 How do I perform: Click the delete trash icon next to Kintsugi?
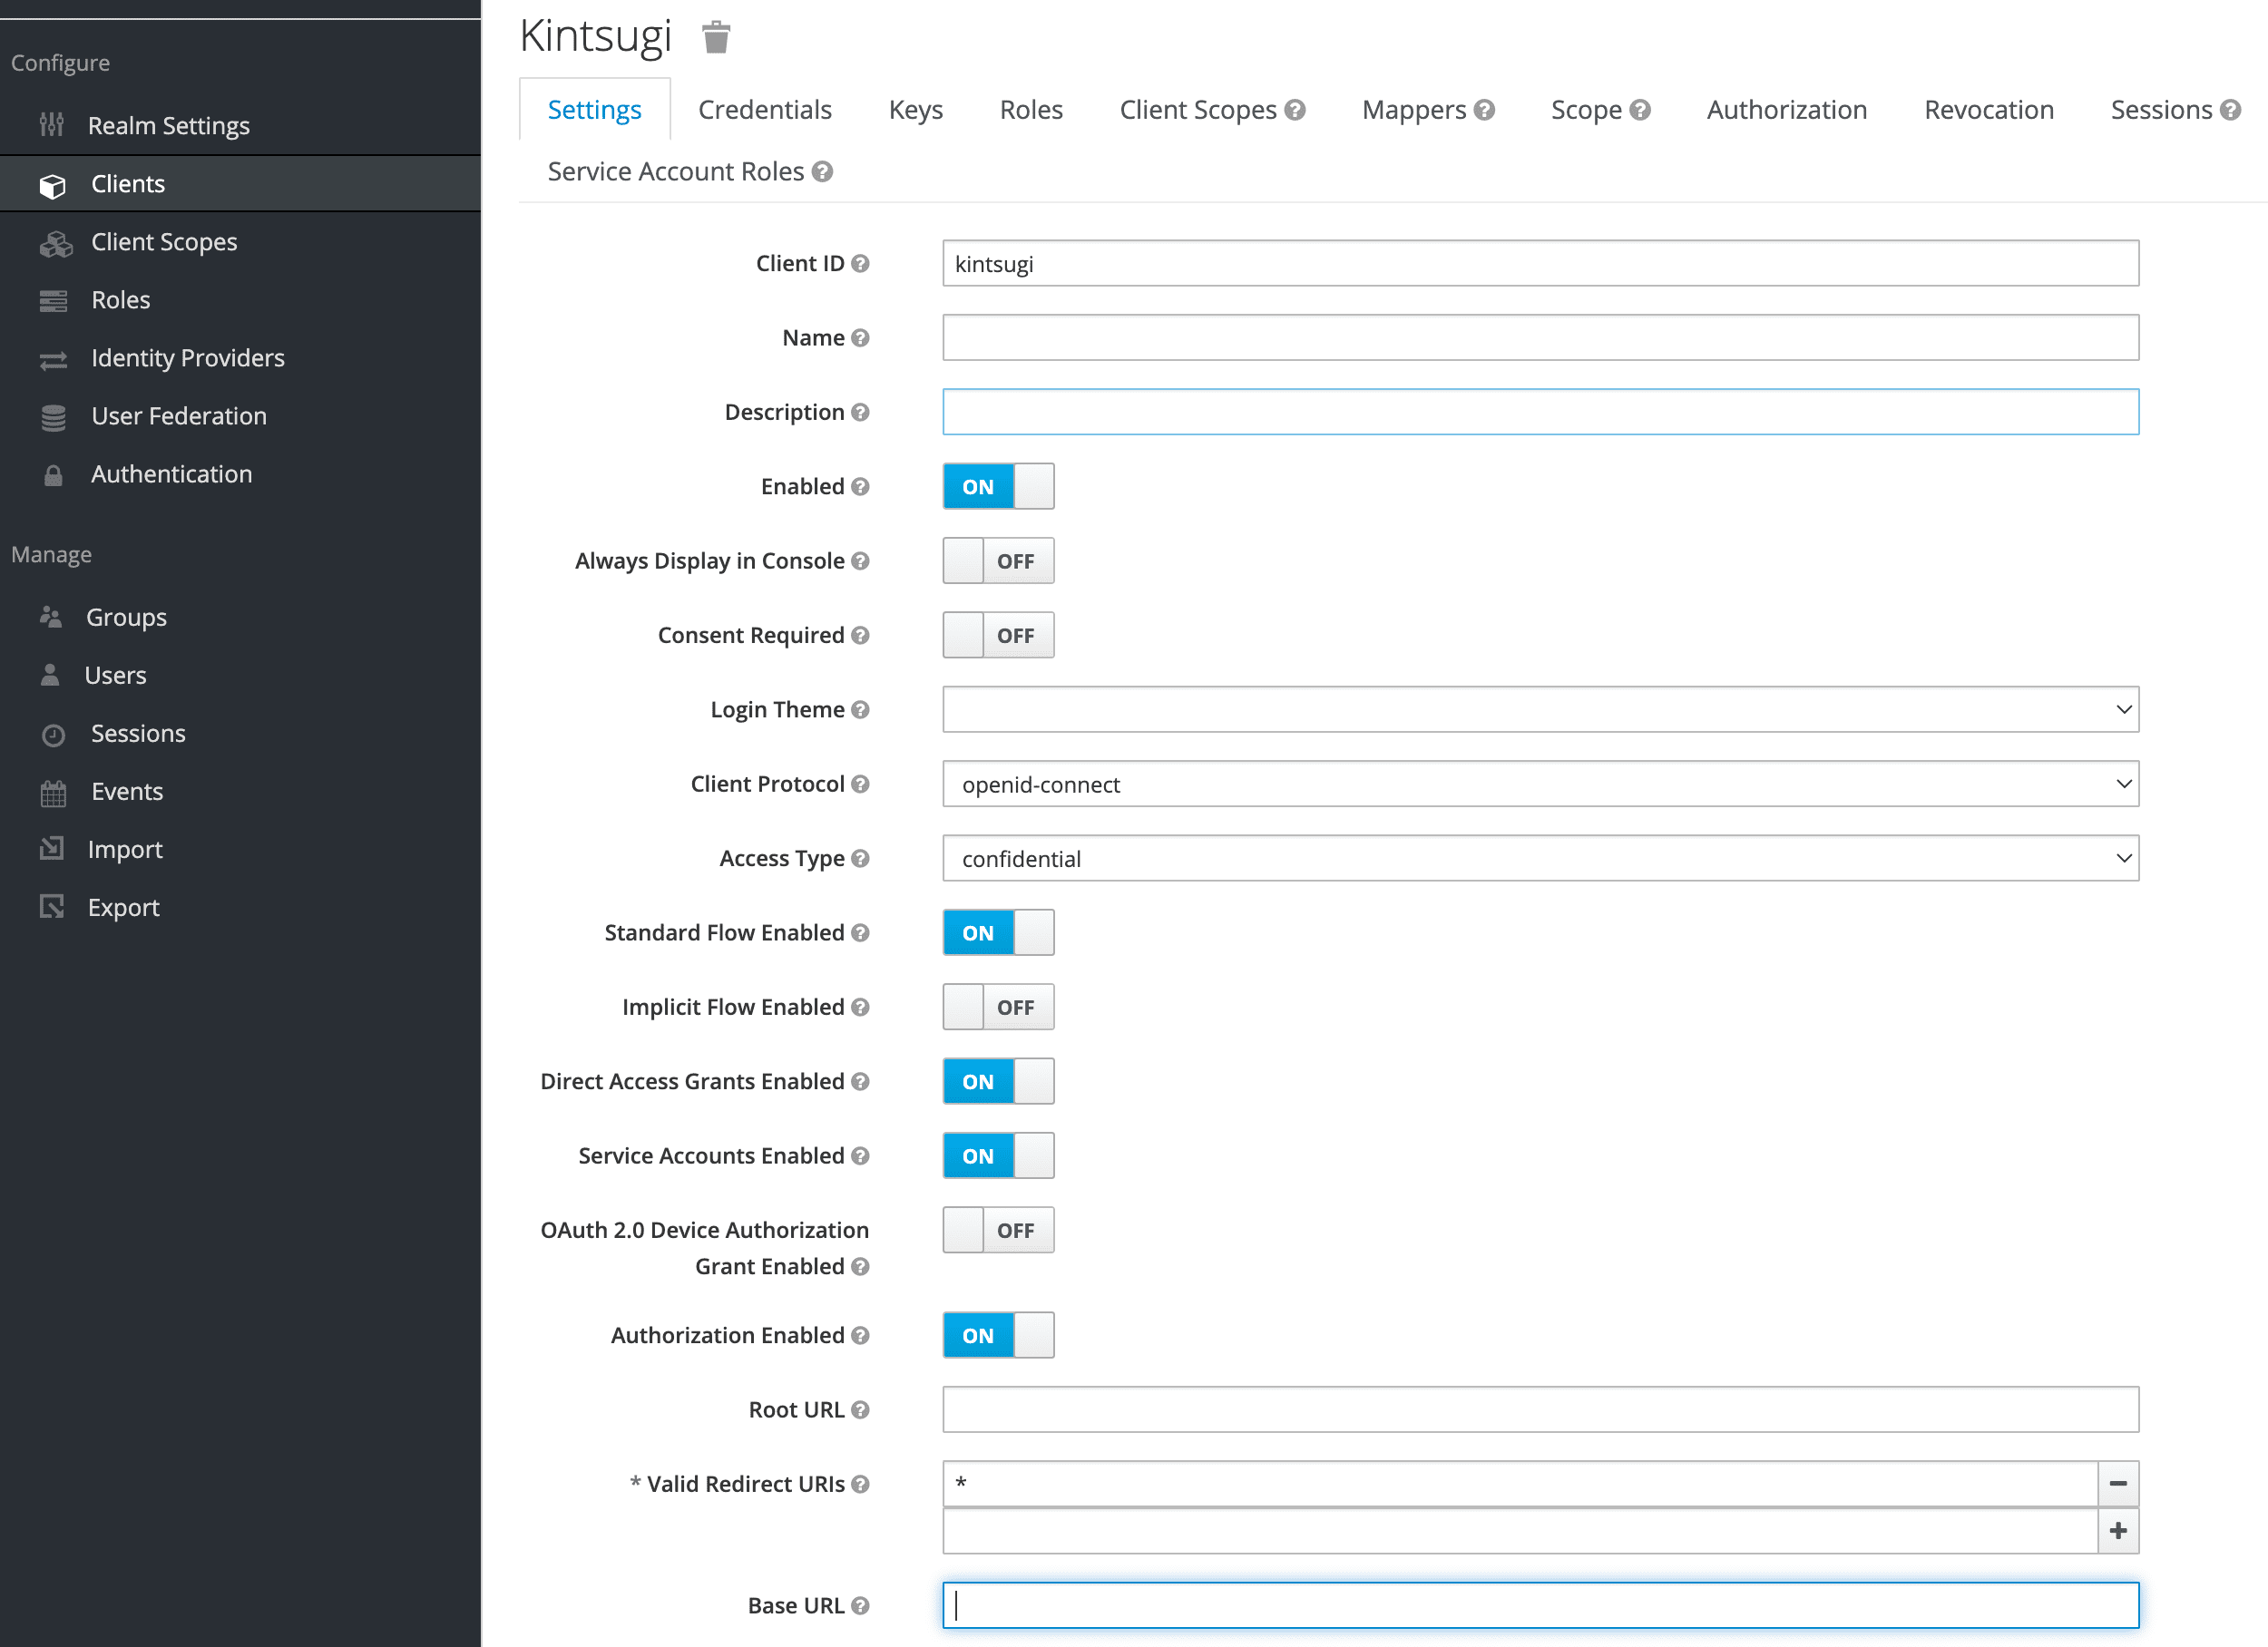click(x=715, y=37)
